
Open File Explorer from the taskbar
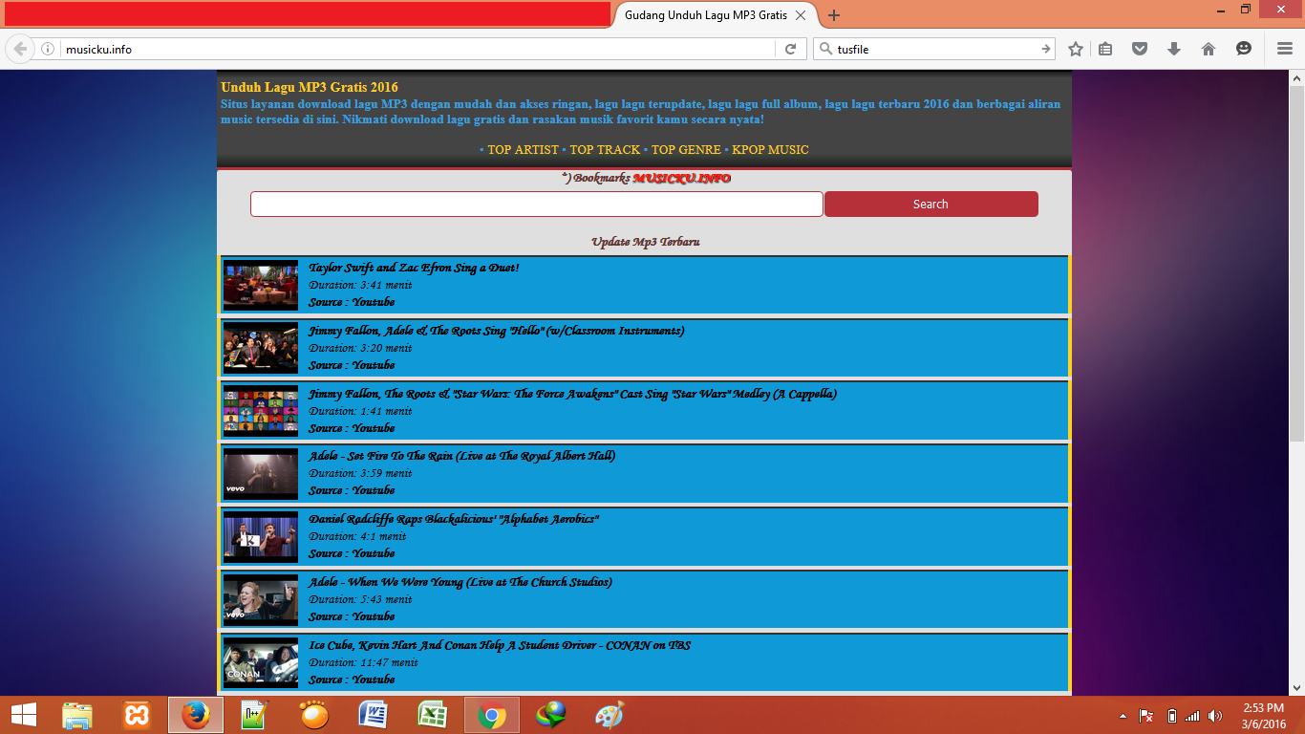pyautogui.click(x=77, y=715)
